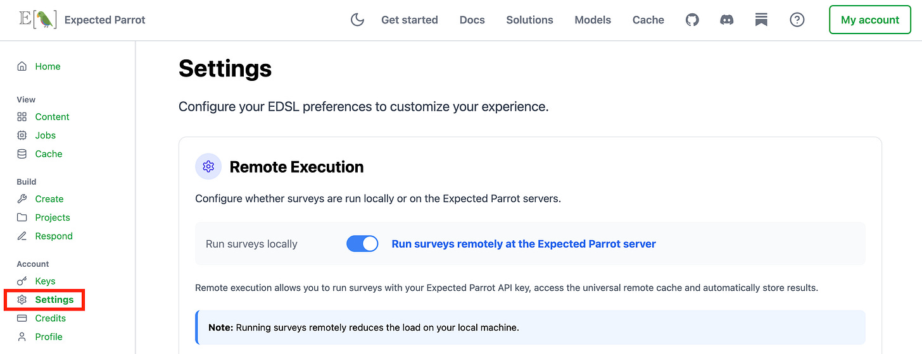Open Profile page link
This screenshot has height=354, width=922.
[x=49, y=337]
